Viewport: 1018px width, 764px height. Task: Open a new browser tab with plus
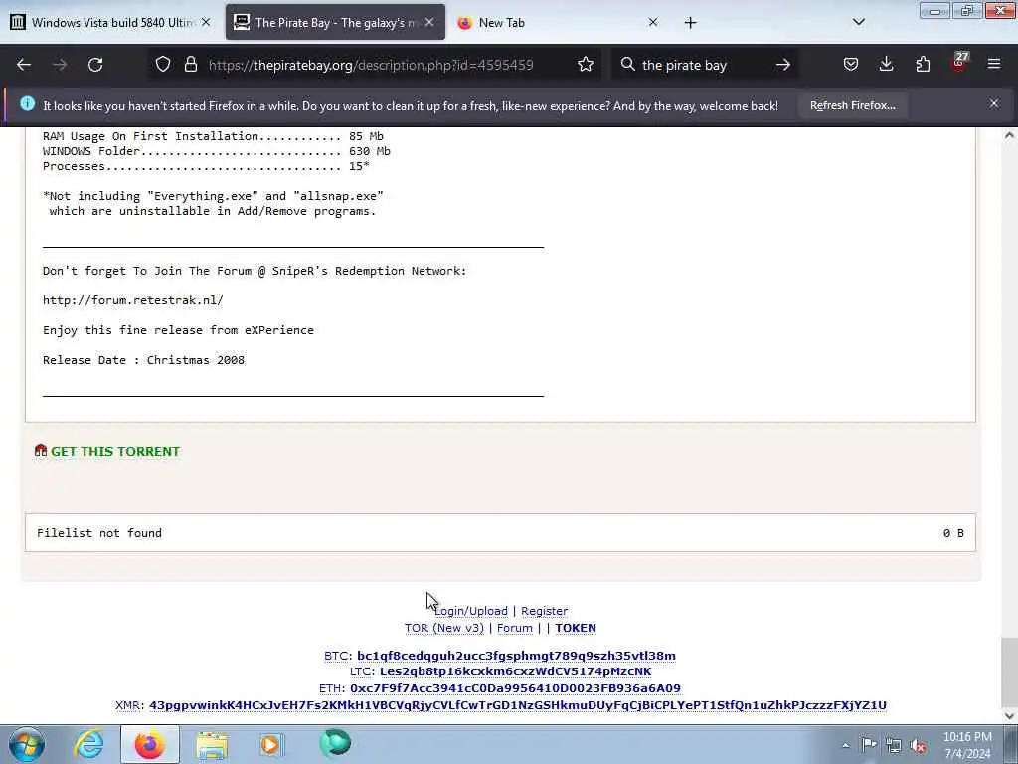pos(690,23)
